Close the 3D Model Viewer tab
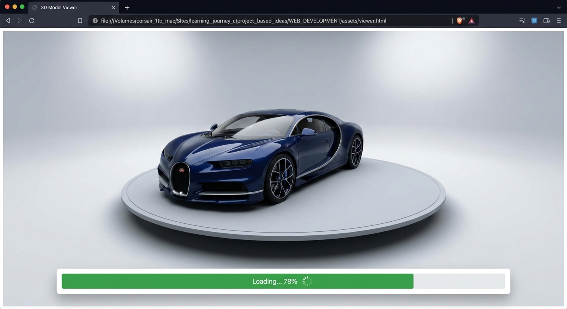Image resolution: width=567 pixels, height=309 pixels. [x=114, y=8]
